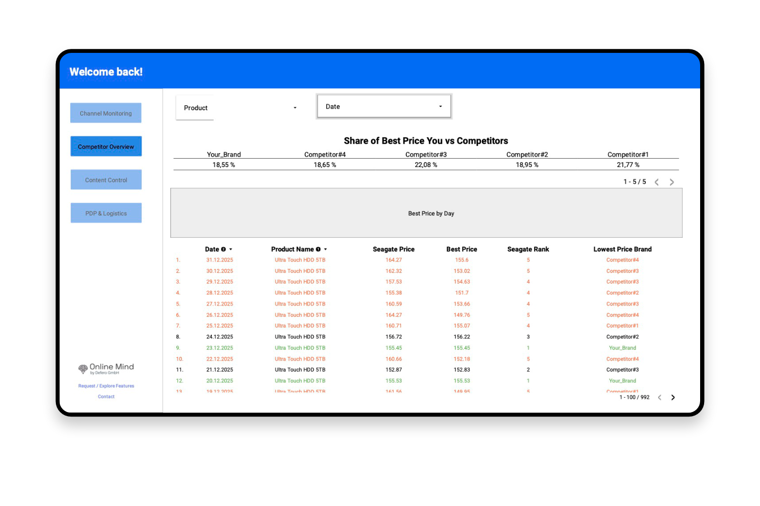Image resolution: width=760 pixels, height=506 pixels.
Task: Open the Channel Monitoring page
Action: pyautogui.click(x=106, y=113)
